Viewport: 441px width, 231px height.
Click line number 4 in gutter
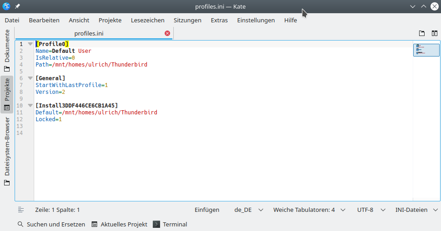coord(21,65)
